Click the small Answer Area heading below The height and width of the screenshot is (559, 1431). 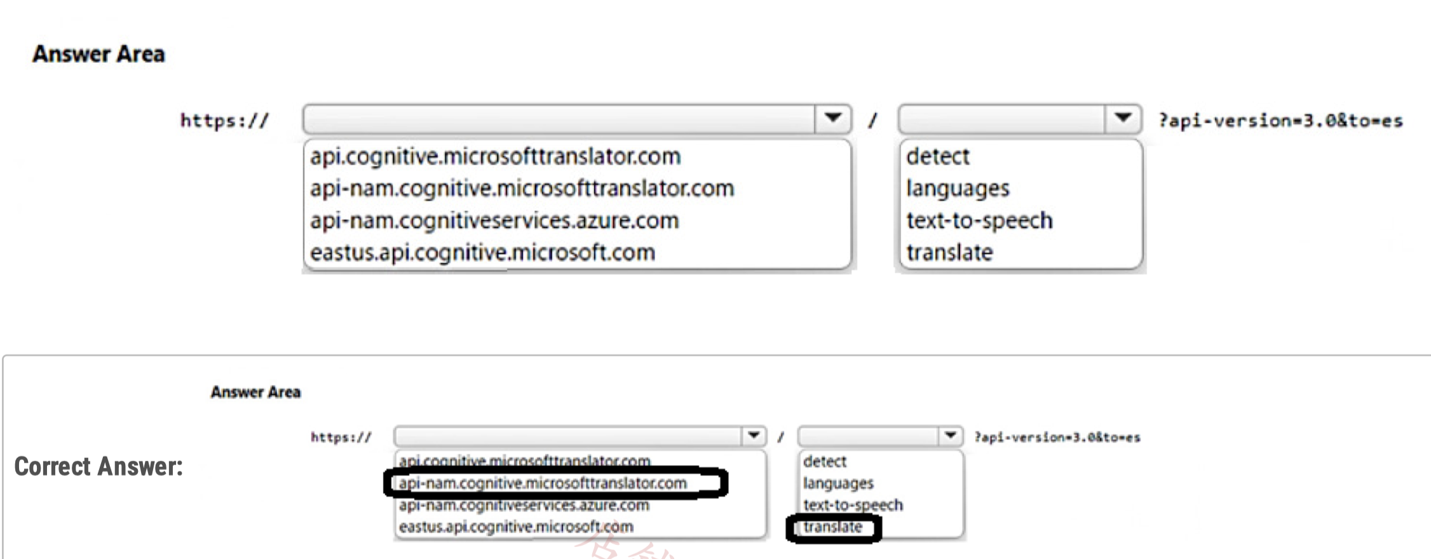pos(255,392)
